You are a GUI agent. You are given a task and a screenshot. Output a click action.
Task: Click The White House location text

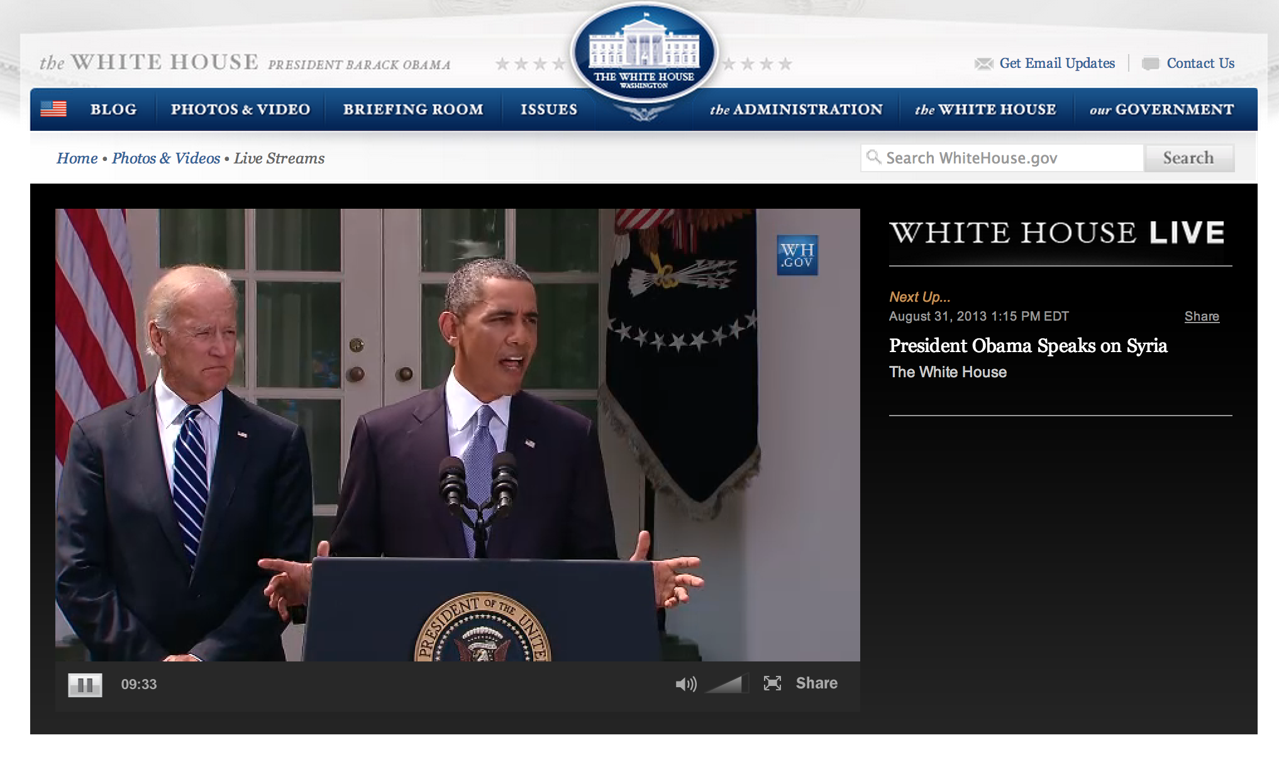tap(948, 372)
